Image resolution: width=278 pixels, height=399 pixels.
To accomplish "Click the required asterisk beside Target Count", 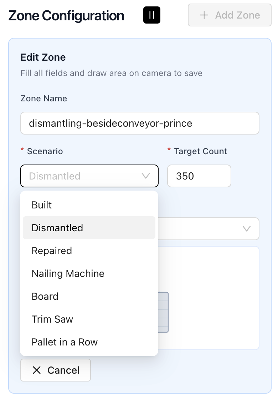I will [x=169, y=151].
